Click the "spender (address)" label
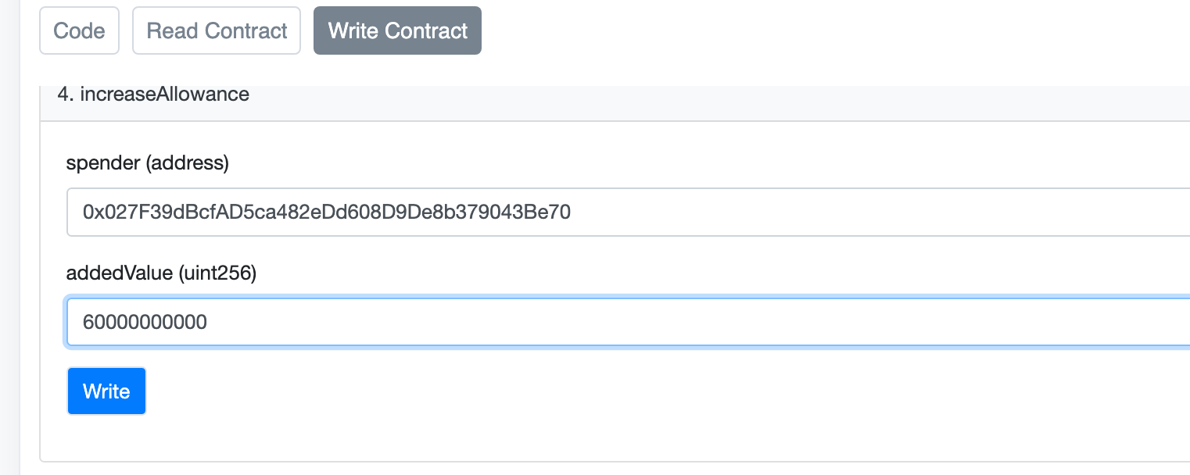The image size is (1190, 475). tap(148, 163)
